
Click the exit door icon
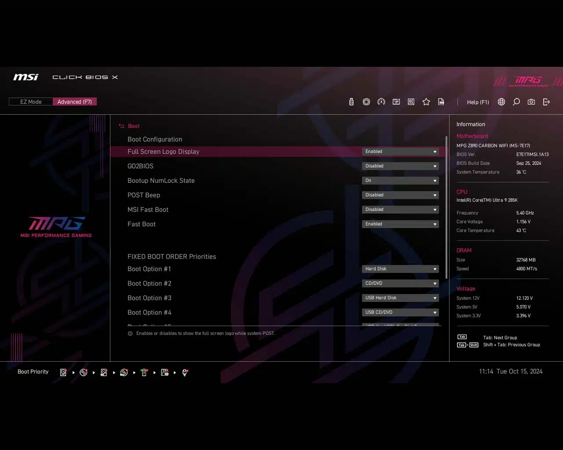coord(546,102)
